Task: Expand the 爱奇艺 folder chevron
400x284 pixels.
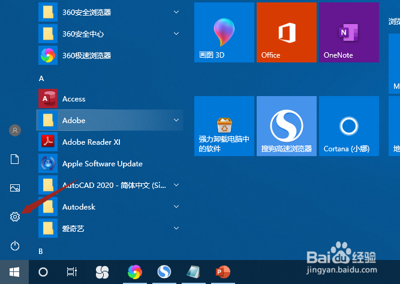Action: [176, 228]
